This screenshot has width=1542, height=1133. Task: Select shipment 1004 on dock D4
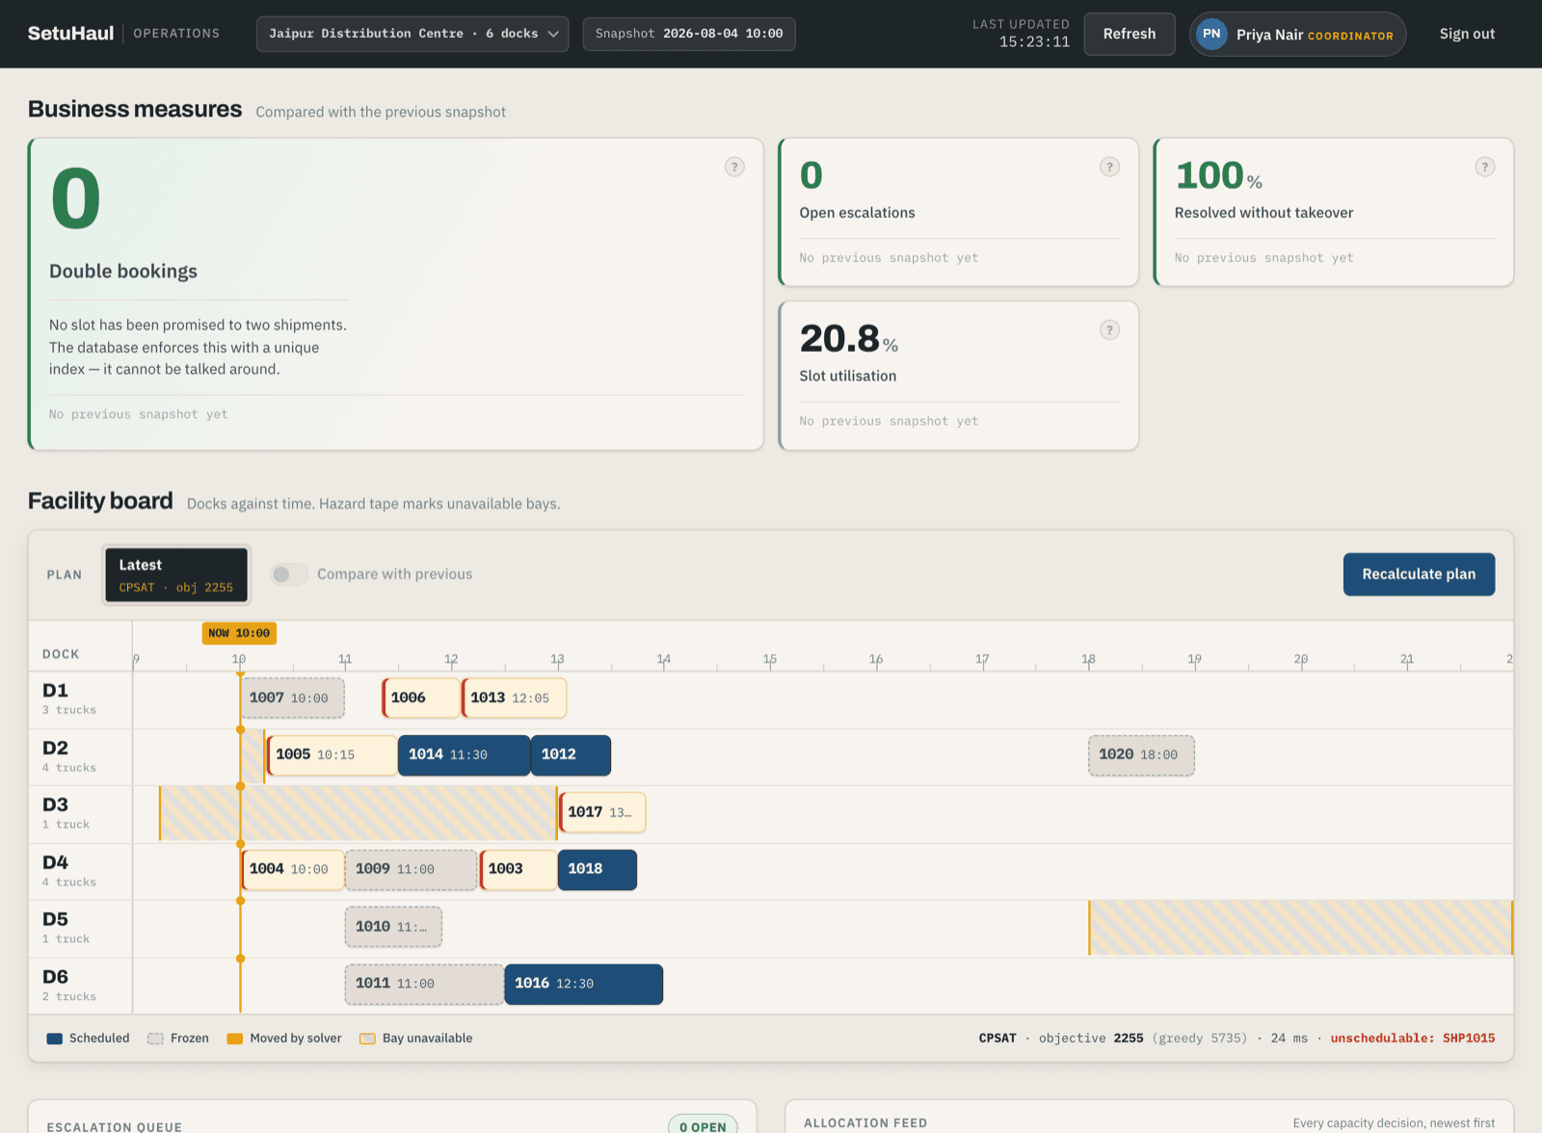point(292,870)
